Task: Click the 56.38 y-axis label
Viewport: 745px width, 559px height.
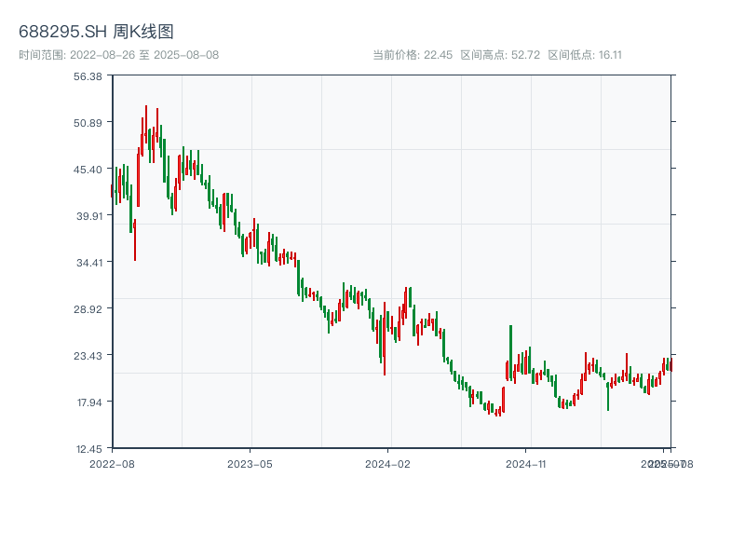Action: (88, 76)
